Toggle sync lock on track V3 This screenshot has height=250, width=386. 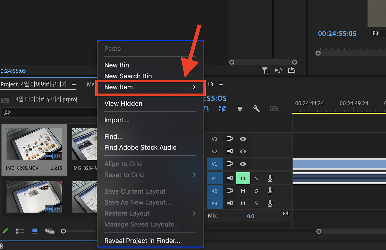(x=230, y=139)
